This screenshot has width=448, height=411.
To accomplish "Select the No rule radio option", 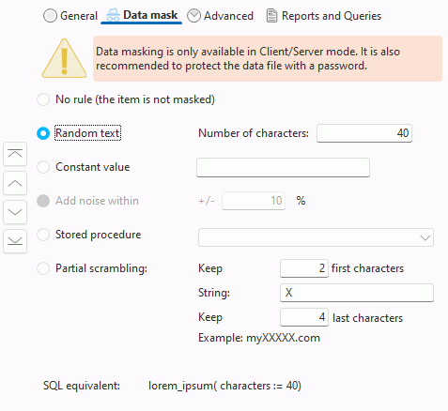I will [x=43, y=99].
